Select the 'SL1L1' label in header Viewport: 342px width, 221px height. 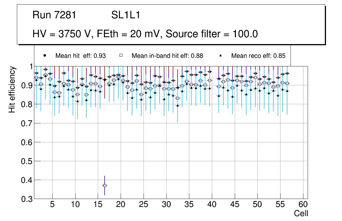(126, 15)
